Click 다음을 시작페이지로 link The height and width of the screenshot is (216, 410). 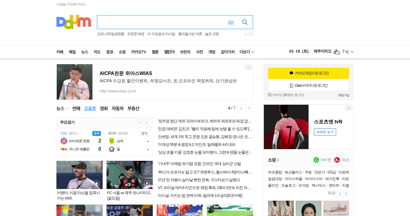point(71,4)
